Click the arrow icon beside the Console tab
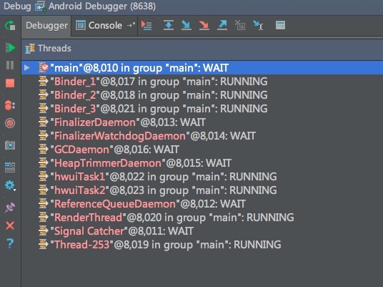Image resolution: width=383 pixels, height=287 pixels. click(131, 25)
